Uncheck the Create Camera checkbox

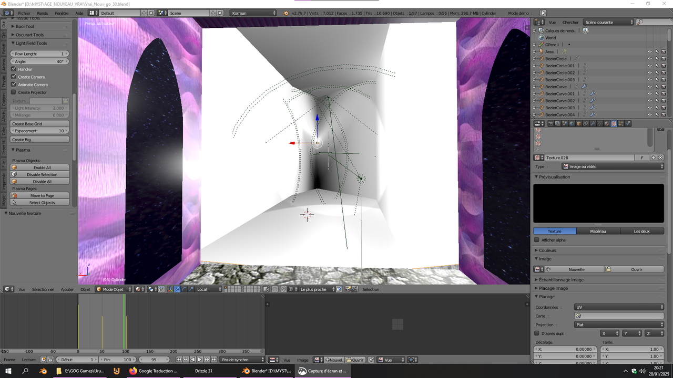[14, 77]
